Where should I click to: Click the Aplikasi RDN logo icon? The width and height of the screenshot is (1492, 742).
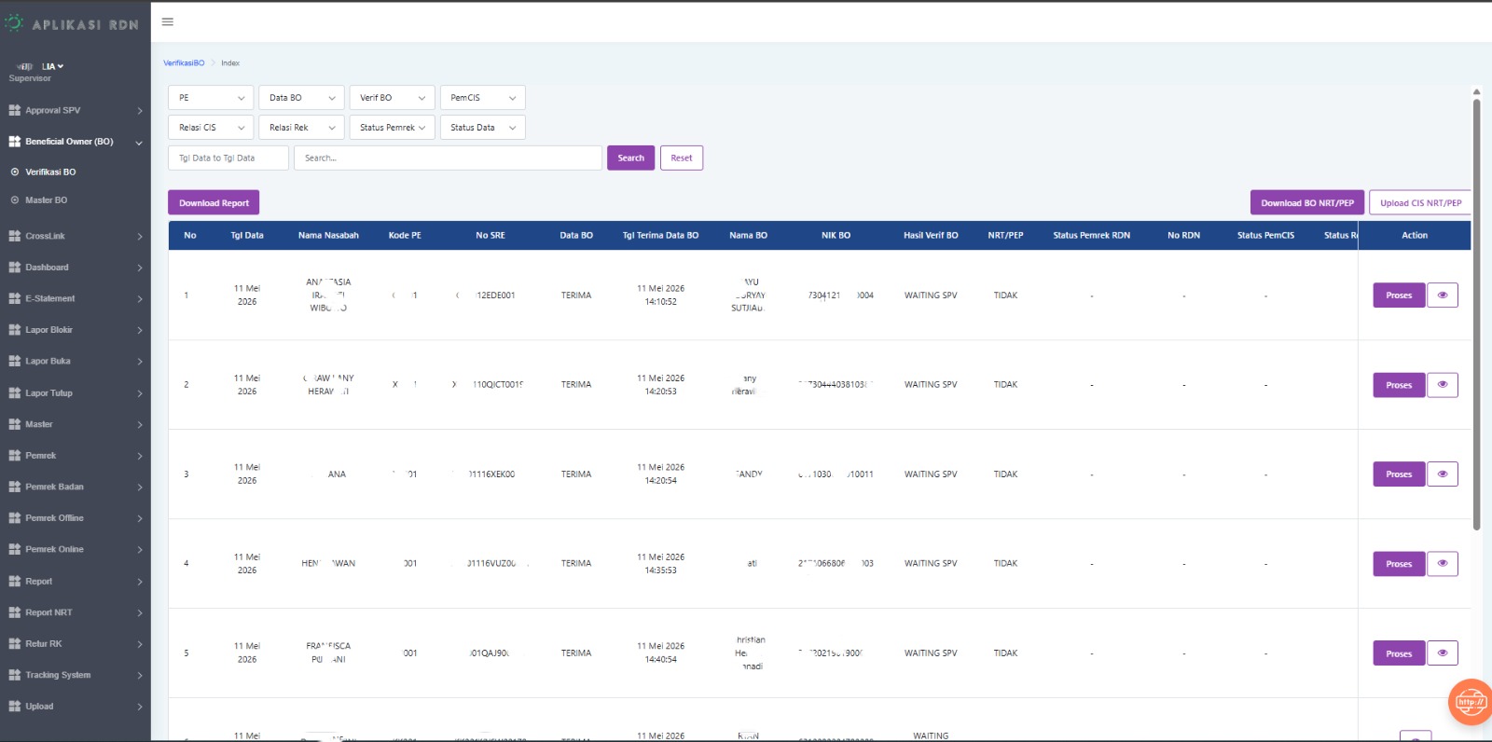click(14, 23)
